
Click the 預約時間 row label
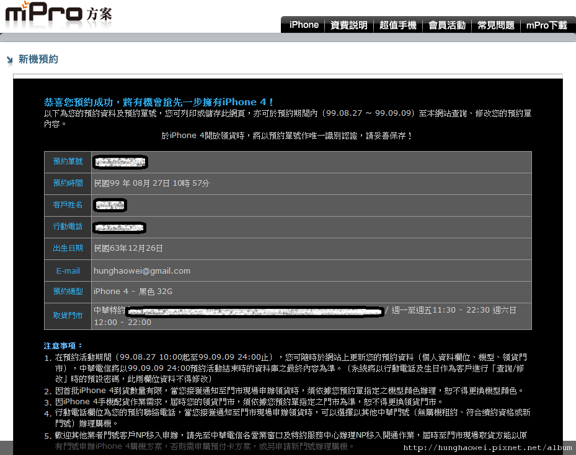click(x=68, y=183)
